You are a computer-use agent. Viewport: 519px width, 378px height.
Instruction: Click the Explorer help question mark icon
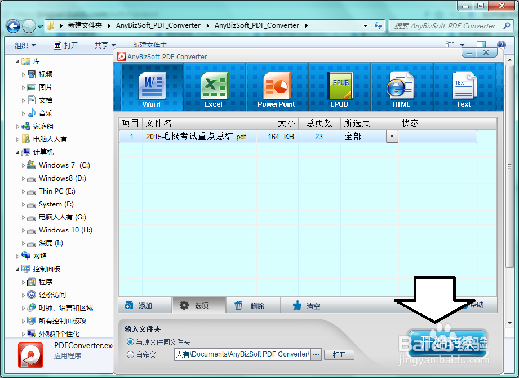click(x=501, y=45)
